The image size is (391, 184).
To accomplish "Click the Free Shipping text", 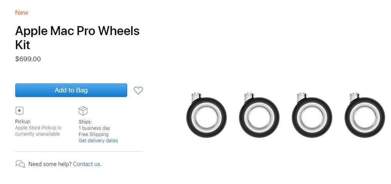I will click(94, 134).
